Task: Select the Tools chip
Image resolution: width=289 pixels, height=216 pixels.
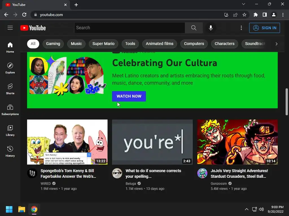Action: coord(130,44)
